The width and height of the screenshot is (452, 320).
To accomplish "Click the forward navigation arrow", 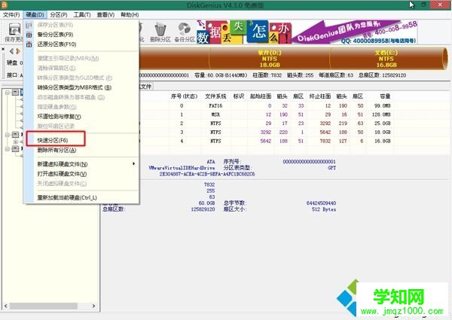I will click(18, 51).
